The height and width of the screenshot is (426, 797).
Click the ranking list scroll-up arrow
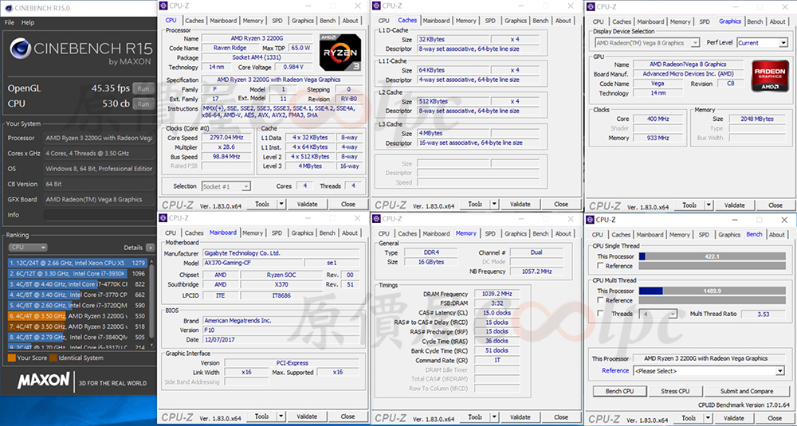pos(151,261)
